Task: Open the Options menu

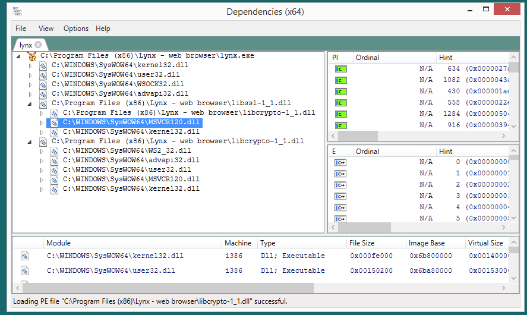Action: [75, 29]
